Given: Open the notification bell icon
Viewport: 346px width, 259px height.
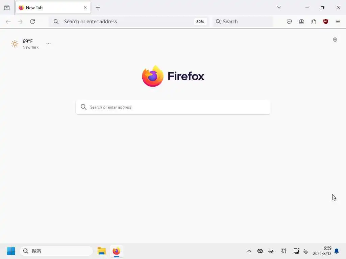Looking at the screenshot, I should coord(337,251).
